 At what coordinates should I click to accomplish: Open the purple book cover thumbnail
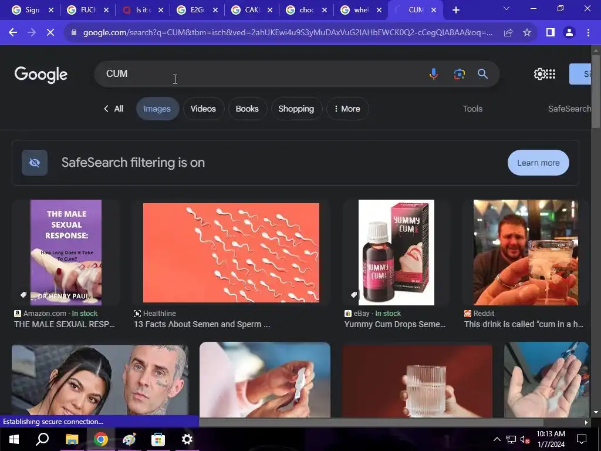click(x=66, y=253)
